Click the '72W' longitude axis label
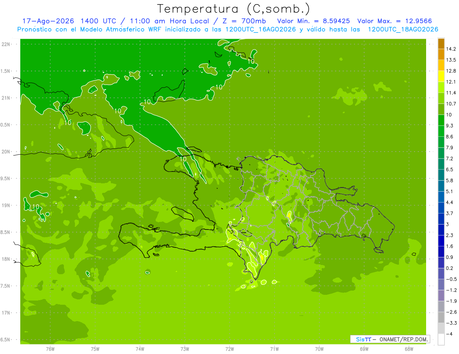This screenshot has width=459, height=354. click(229, 349)
